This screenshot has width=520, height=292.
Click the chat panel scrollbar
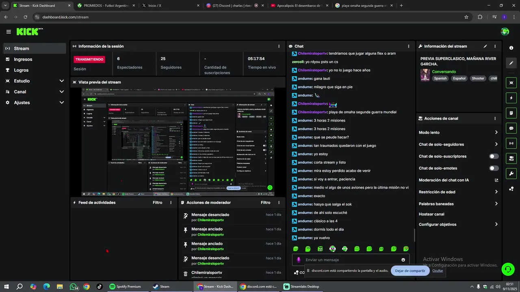[414, 235]
